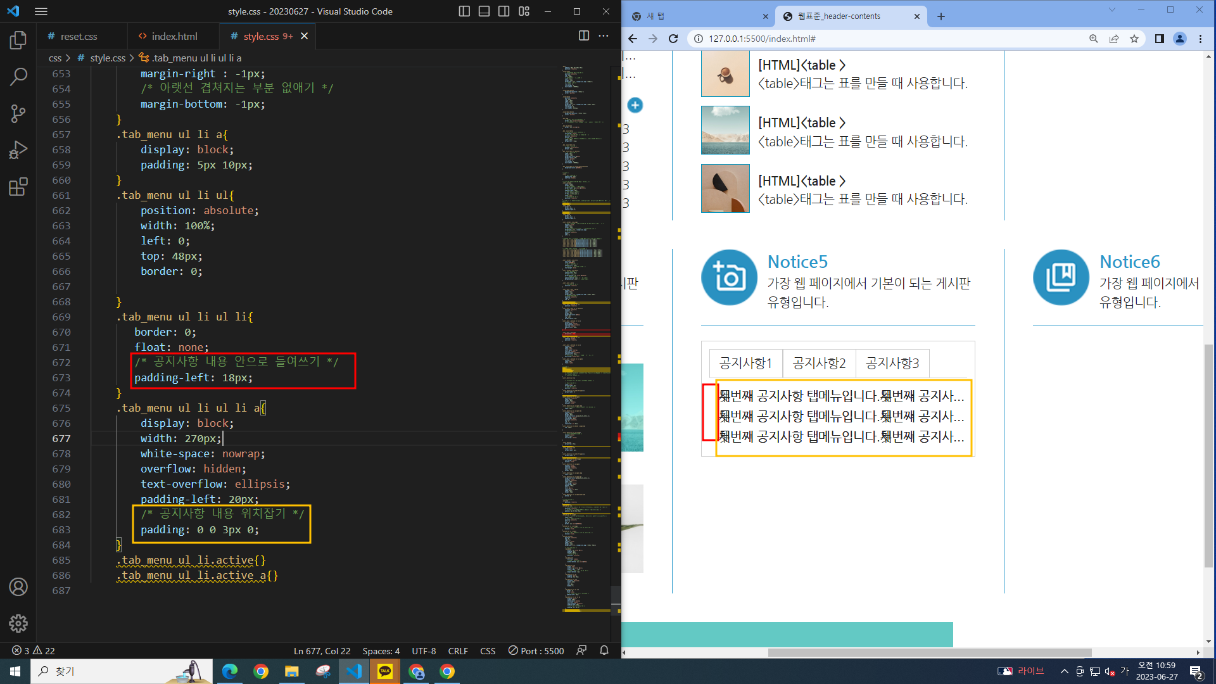This screenshot has width=1216, height=684.
Task: Click the browser horizontal scrollbar thumb
Action: click(x=929, y=652)
